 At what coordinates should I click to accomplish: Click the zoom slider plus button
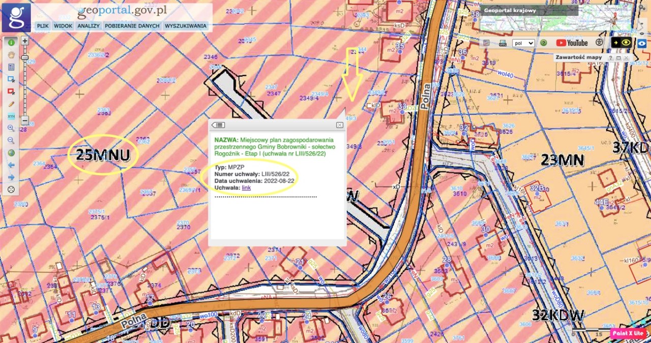click(24, 41)
